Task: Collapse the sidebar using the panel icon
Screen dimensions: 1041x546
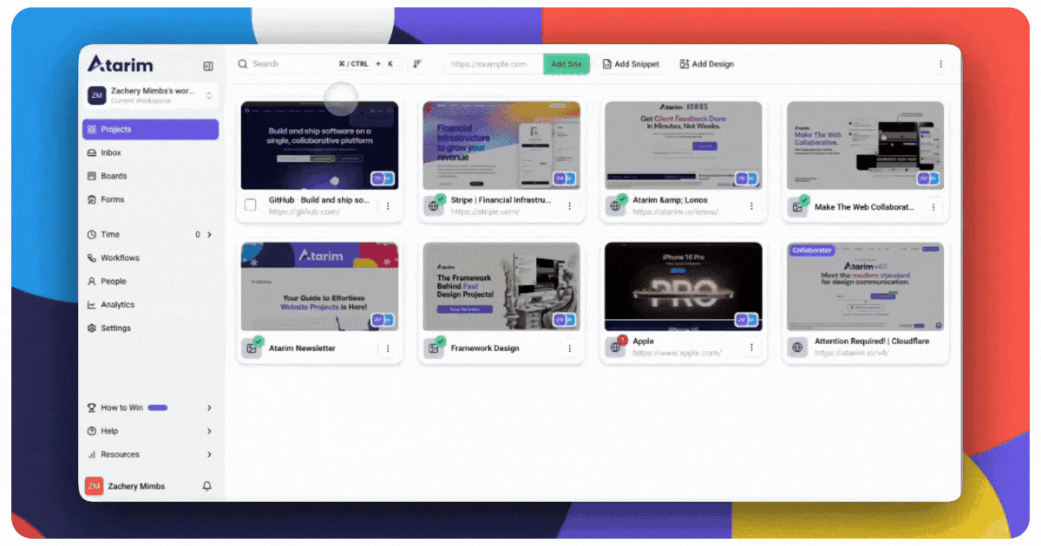Action: point(208,66)
